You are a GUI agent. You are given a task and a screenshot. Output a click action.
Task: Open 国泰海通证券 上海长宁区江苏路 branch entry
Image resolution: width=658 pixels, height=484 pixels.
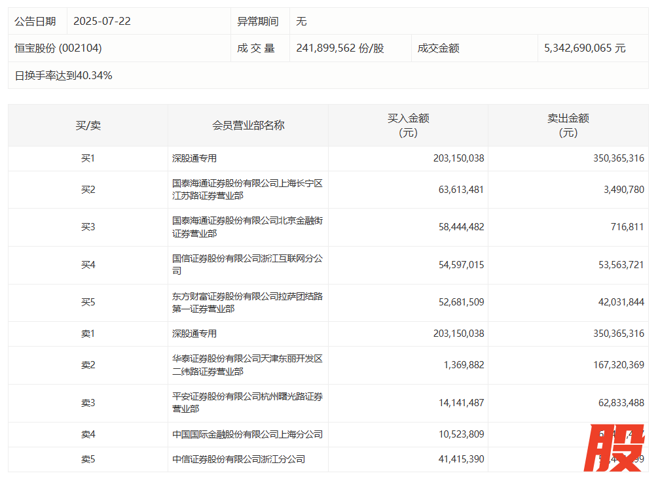coord(247,190)
